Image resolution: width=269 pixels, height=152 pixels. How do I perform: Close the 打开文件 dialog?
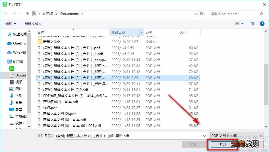[x=264, y=4]
